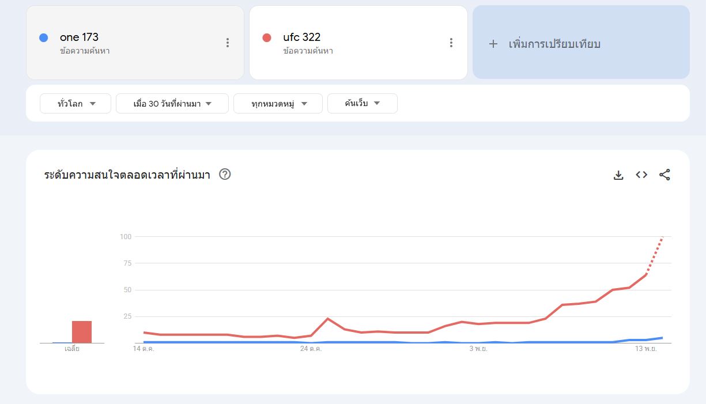Open the ค้นเว็บ search type dropdown
Image resolution: width=706 pixels, height=404 pixels.
[x=362, y=104]
